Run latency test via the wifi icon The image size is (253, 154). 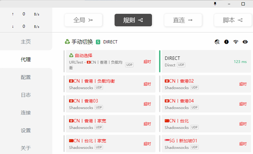click(x=236, y=42)
